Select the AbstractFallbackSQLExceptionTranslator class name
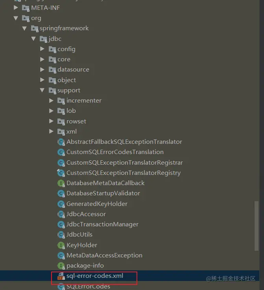Screen dimensions: 264x290 [x=124, y=142]
